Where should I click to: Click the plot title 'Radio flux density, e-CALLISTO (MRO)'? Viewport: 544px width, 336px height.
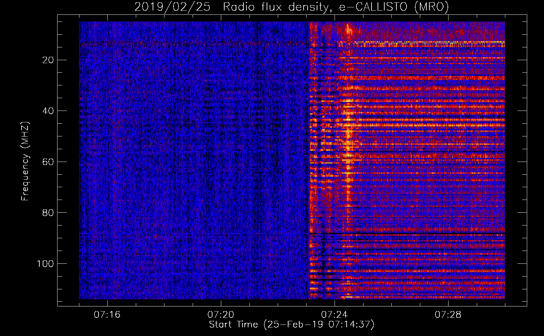point(336,7)
